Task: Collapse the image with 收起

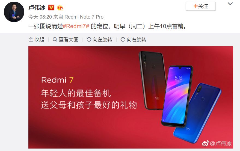Action: coord(36,40)
